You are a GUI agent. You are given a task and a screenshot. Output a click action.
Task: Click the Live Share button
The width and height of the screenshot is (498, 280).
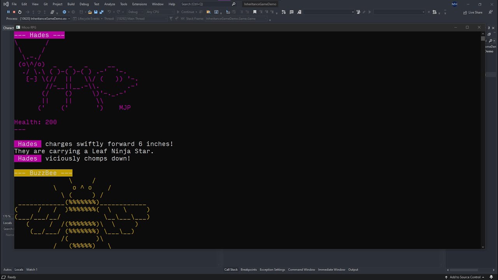point(473,12)
